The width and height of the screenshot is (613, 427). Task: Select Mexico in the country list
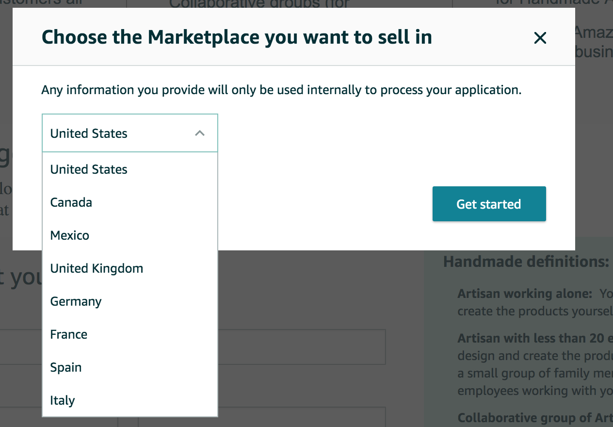69,235
